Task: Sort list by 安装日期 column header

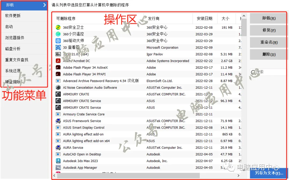Action: coord(205,19)
